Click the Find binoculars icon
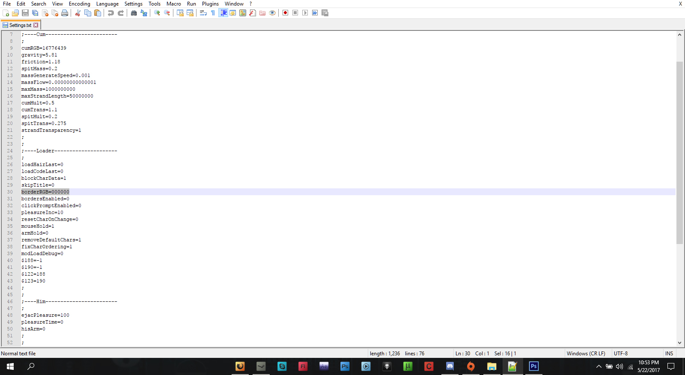The width and height of the screenshot is (685, 375). (134, 13)
